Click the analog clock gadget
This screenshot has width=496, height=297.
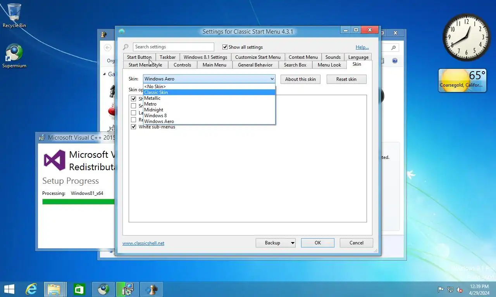click(466, 38)
